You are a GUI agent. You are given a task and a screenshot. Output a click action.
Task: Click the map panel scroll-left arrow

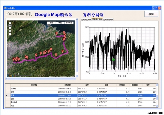[x=6, y=78]
